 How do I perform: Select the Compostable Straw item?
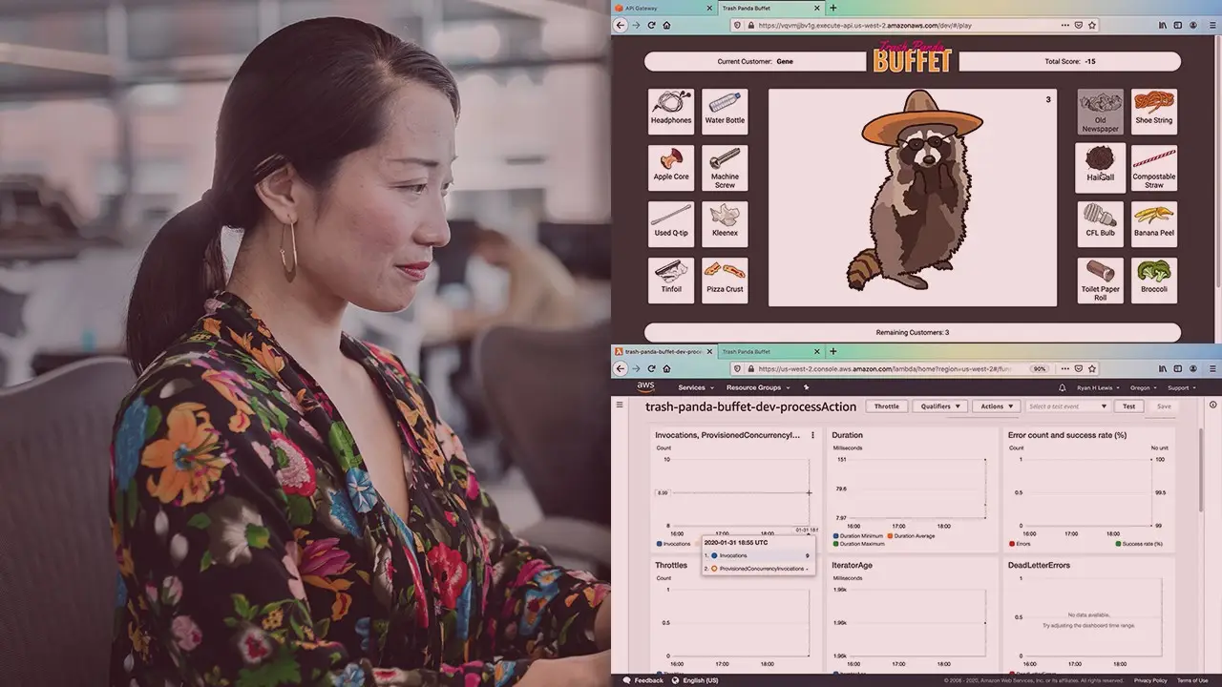pos(1154,168)
